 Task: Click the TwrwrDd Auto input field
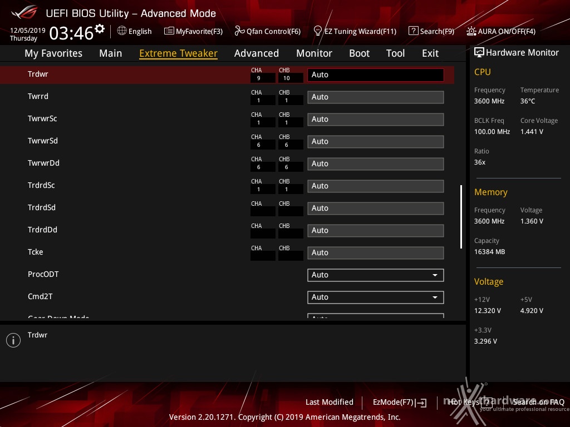point(376,164)
